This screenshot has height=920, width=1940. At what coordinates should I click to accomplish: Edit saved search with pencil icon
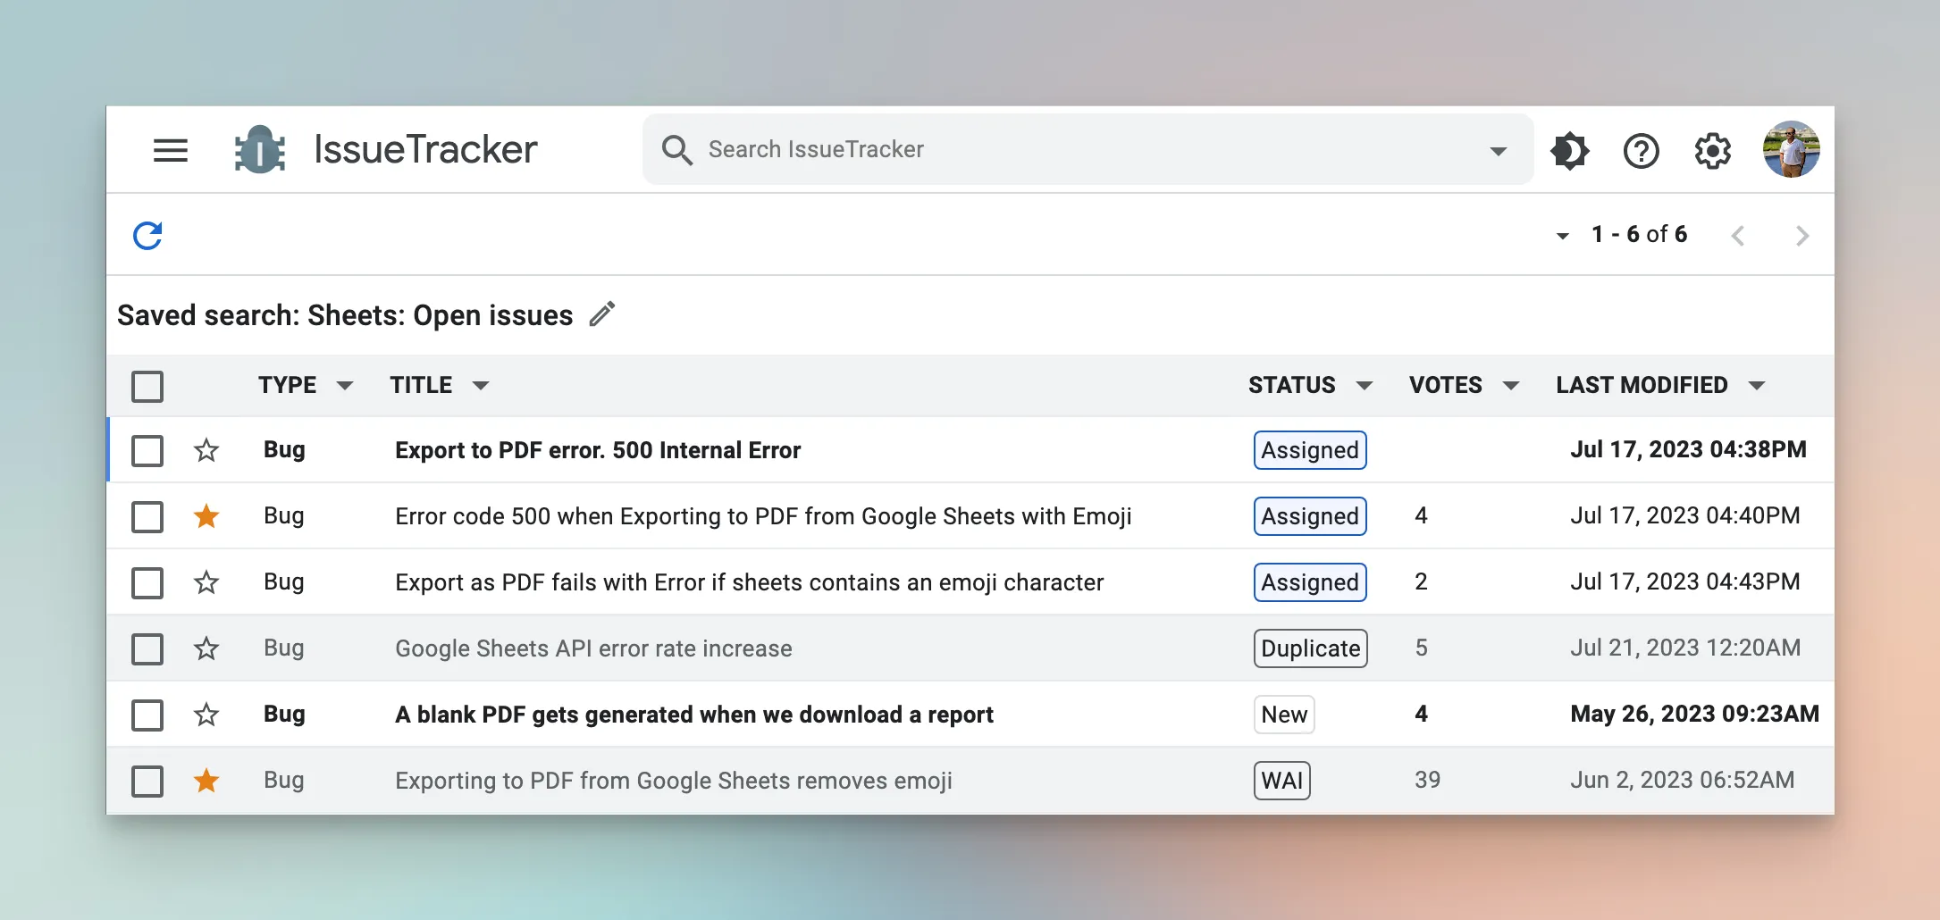[602, 314]
